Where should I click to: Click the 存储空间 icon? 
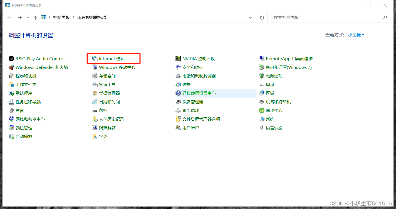click(95, 76)
